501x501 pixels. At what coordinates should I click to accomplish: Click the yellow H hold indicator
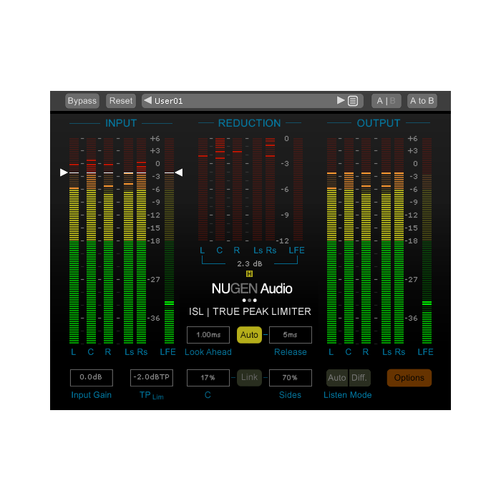coord(249,274)
